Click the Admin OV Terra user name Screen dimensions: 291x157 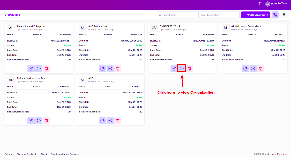point(279,3)
